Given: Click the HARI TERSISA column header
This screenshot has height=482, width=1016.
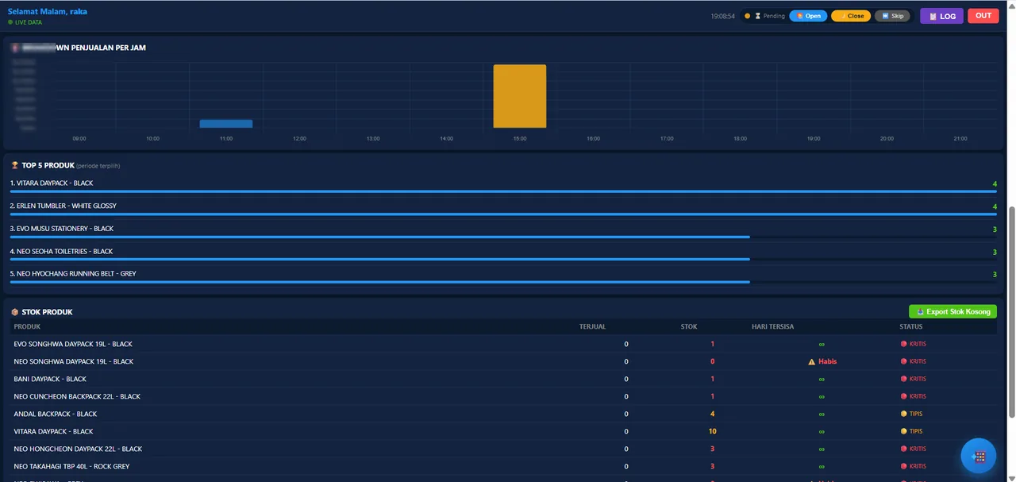Looking at the screenshot, I should pos(773,326).
